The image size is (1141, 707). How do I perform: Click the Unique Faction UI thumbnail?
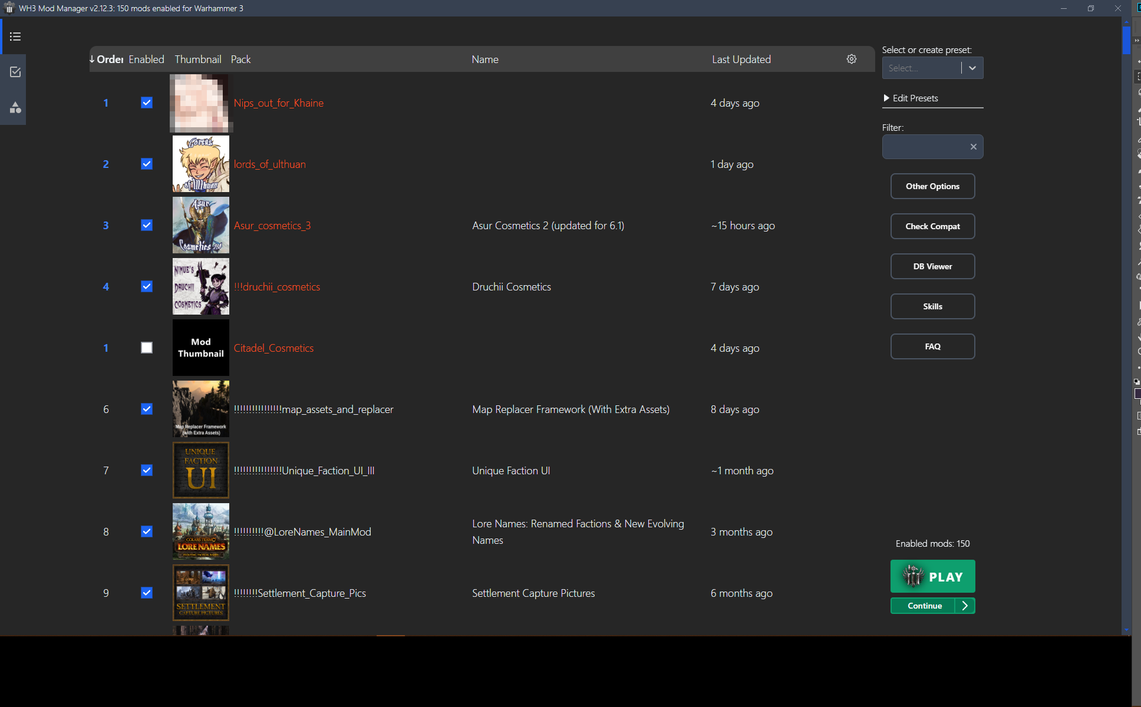click(x=201, y=470)
